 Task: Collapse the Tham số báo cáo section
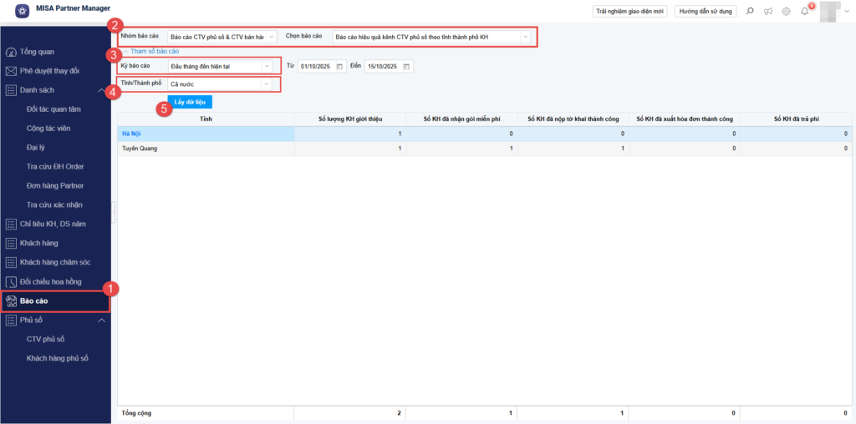pyautogui.click(x=125, y=51)
